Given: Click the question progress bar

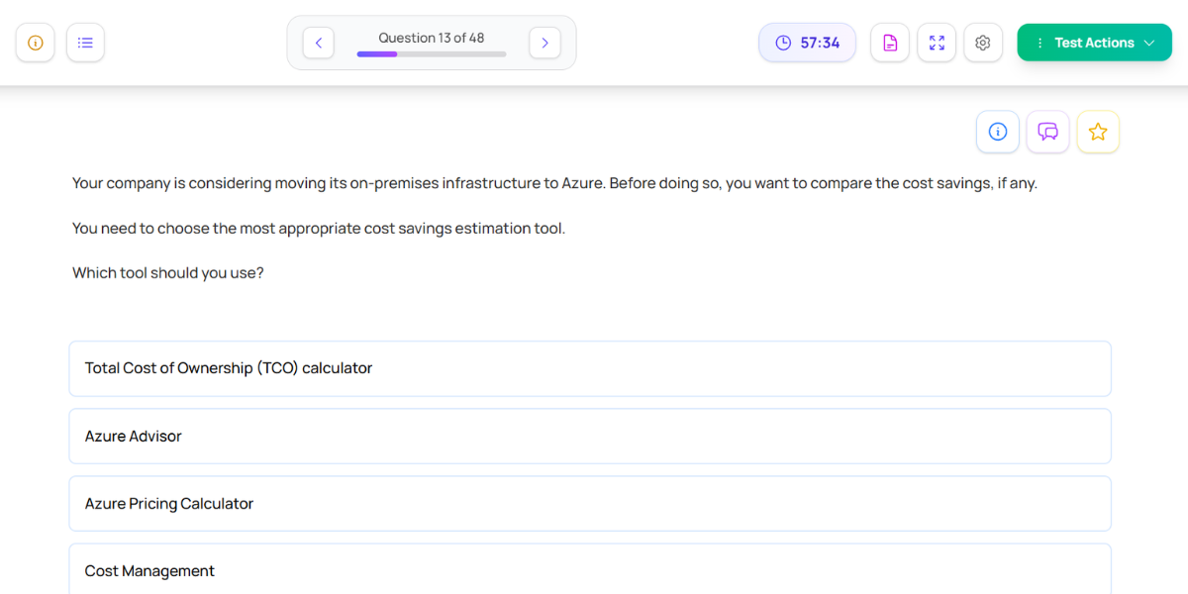Looking at the screenshot, I should (432, 54).
